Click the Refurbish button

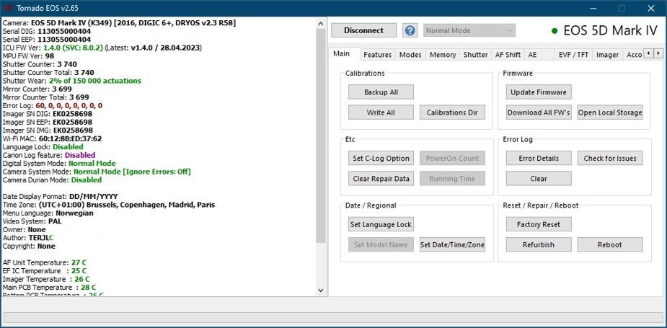click(539, 244)
